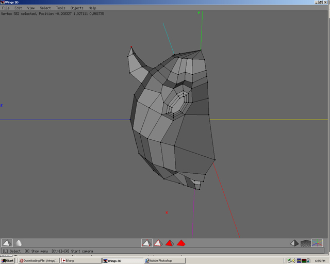Click Wings 3D taskbar button
The height and width of the screenshot is (264, 330).
pos(123,260)
